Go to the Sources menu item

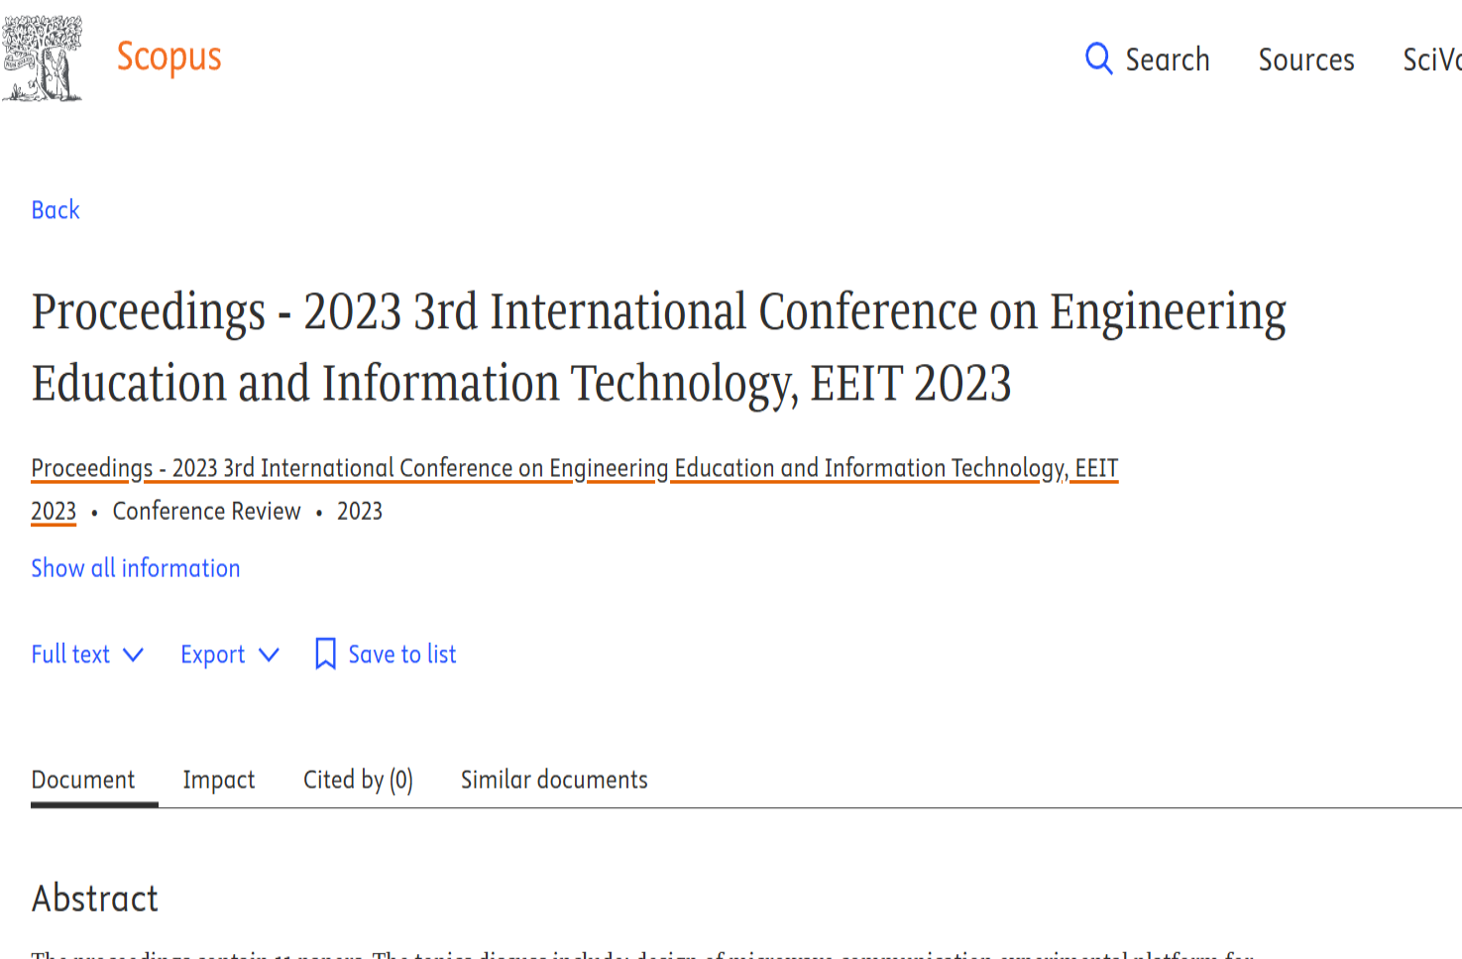(1306, 60)
